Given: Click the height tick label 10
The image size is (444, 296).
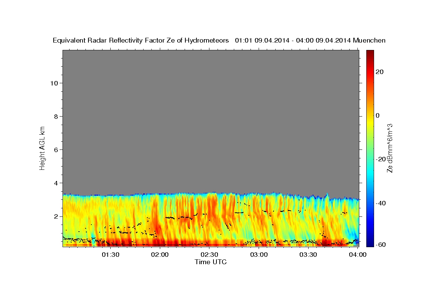Looking at the screenshot, I should click(54, 83).
